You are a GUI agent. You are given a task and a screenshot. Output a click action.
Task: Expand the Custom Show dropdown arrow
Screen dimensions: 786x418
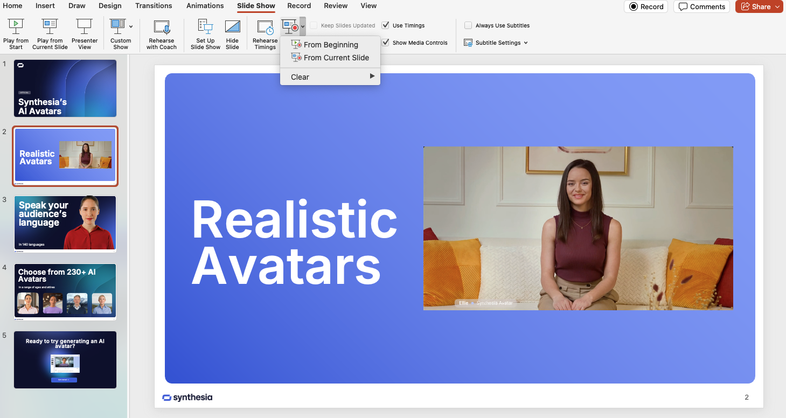coord(131,26)
